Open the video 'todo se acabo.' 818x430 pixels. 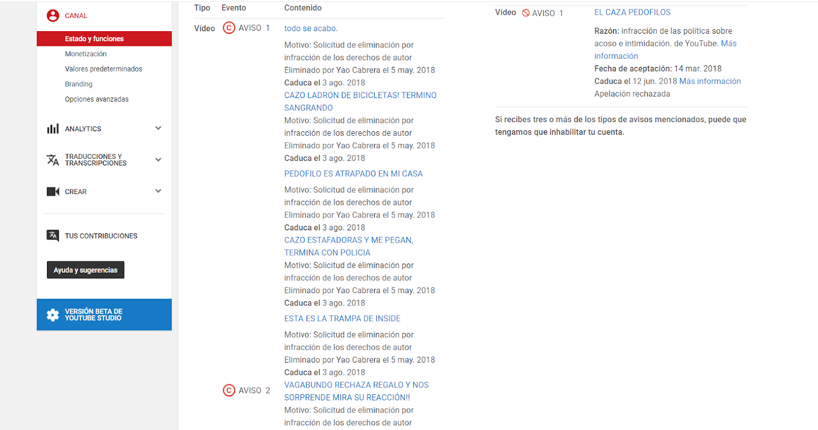[x=311, y=29]
